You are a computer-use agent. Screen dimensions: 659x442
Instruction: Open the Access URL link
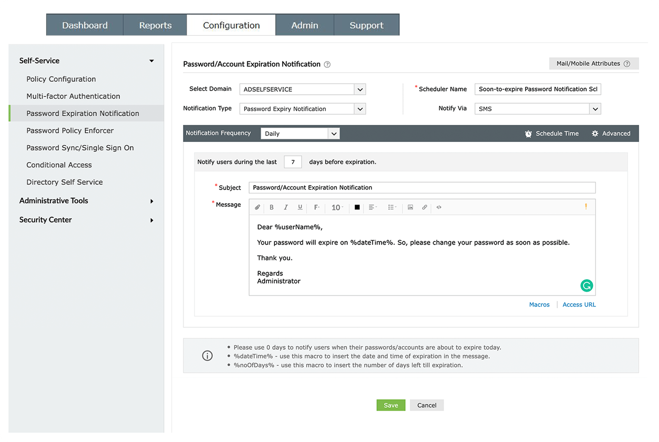(579, 304)
